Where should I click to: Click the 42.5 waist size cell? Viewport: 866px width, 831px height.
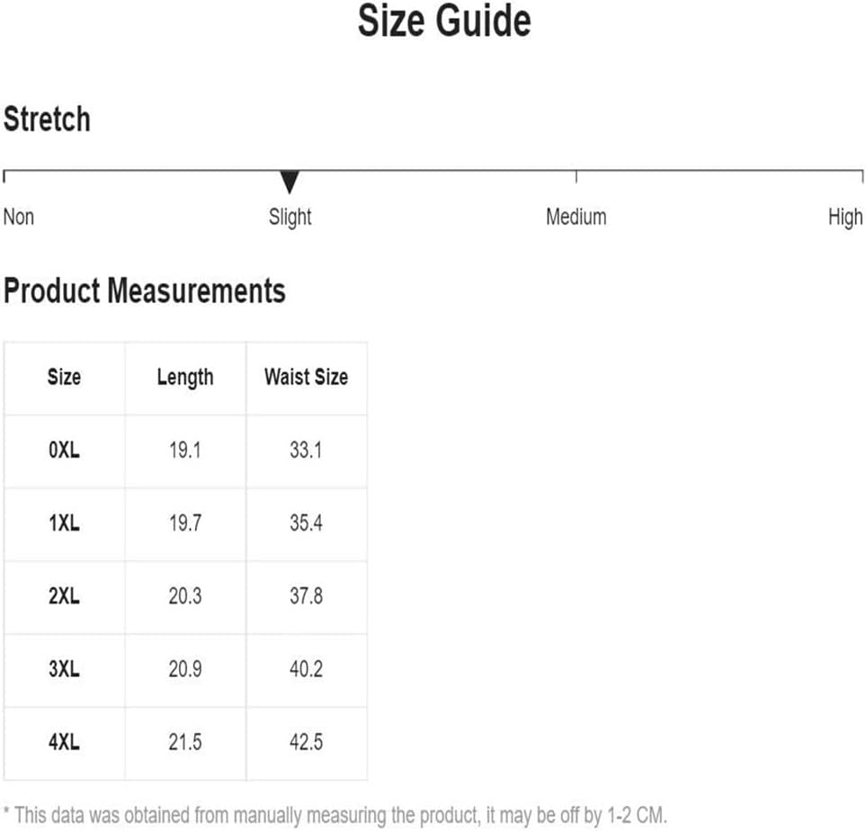coord(306,742)
